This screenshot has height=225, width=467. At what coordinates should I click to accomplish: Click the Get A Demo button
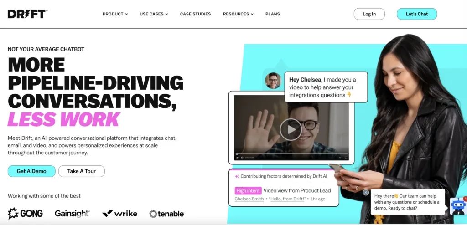(x=31, y=171)
